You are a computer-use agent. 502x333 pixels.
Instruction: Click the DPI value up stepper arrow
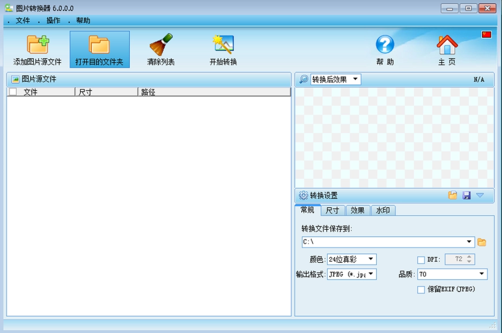469,257
